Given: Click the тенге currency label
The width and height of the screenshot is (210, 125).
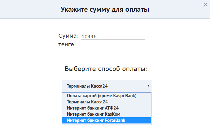Looking at the screenshot, I should click(x=66, y=44).
